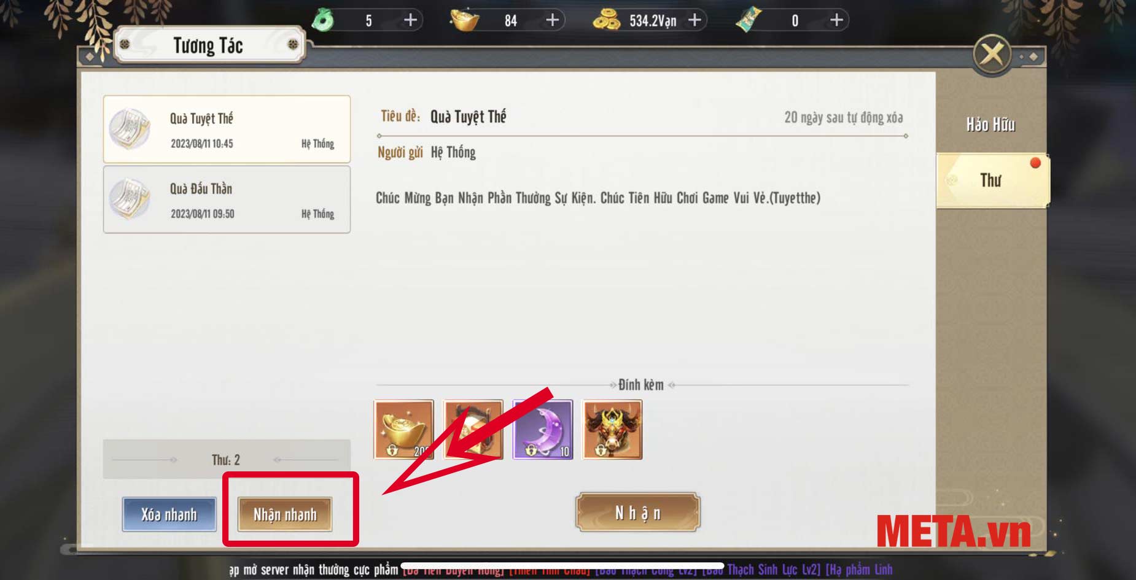The image size is (1136, 580).
Task: Add more jade currency with plus icon
Action: pyautogui.click(x=410, y=20)
